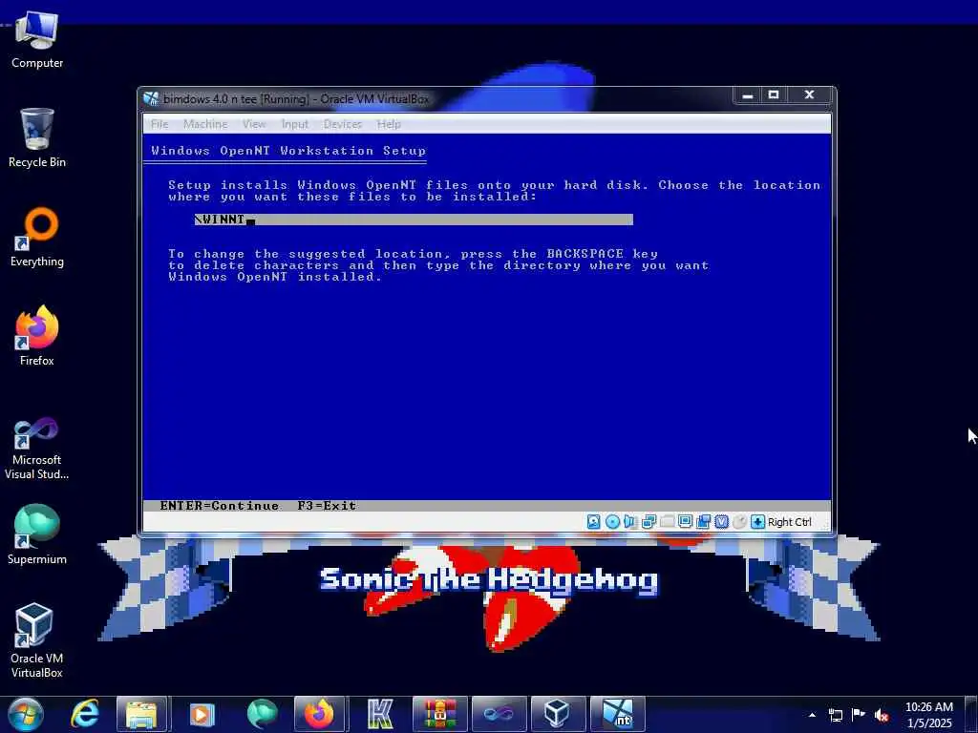This screenshot has width=978, height=733.
Task: Click the F3=Exit text in setup
Action: [x=327, y=506]
